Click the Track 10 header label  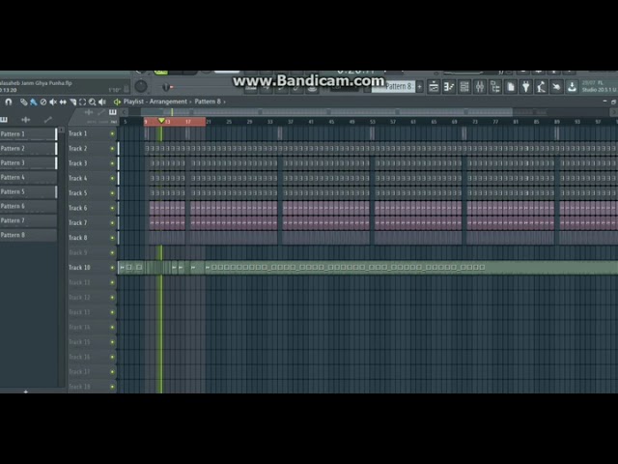pyautogui.click(x=79, y=268)
